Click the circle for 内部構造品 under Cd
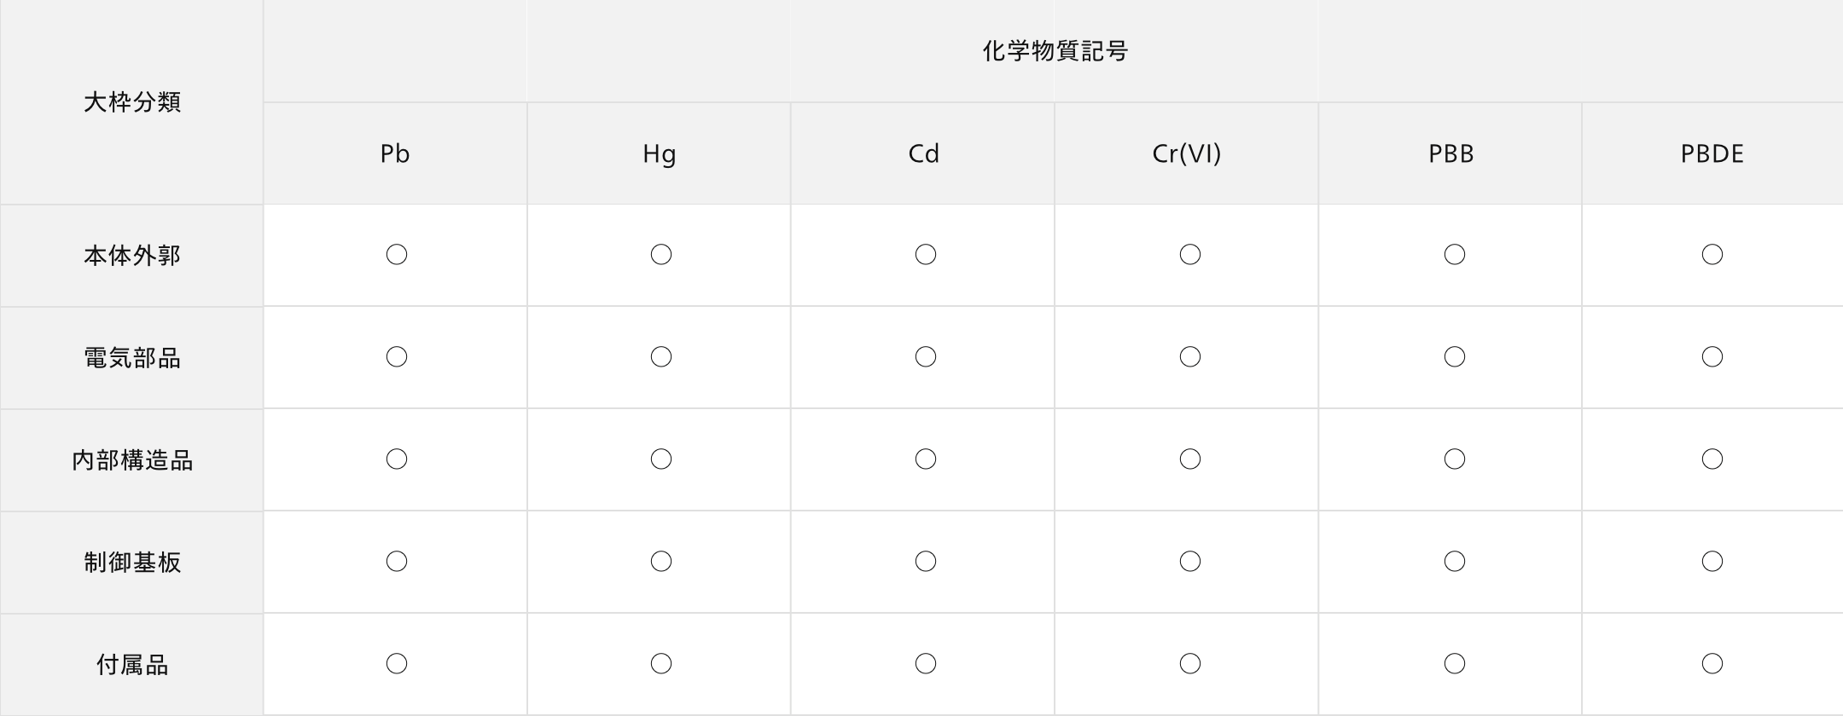Screen dimensions: 1843x716 coord(925,459)
